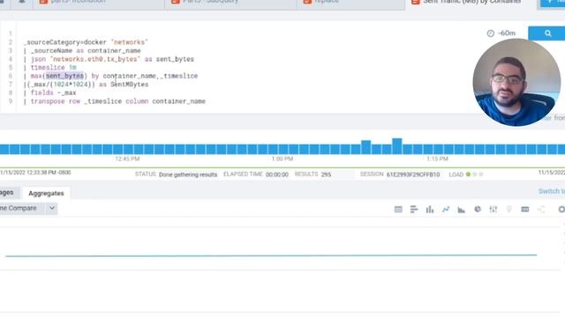Open the chart settings gear icon
565x317 pixels.
[x=561, y=210]
